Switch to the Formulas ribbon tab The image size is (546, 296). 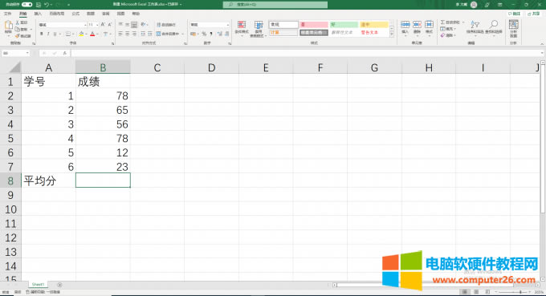(75, 14)
